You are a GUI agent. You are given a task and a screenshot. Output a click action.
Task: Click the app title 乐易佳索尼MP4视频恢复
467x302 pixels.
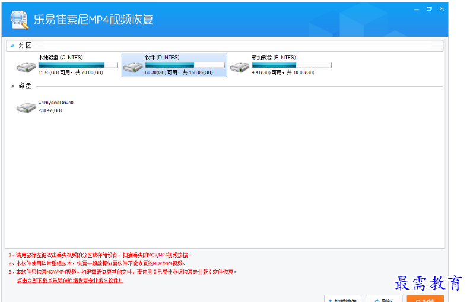coord(93,20)
